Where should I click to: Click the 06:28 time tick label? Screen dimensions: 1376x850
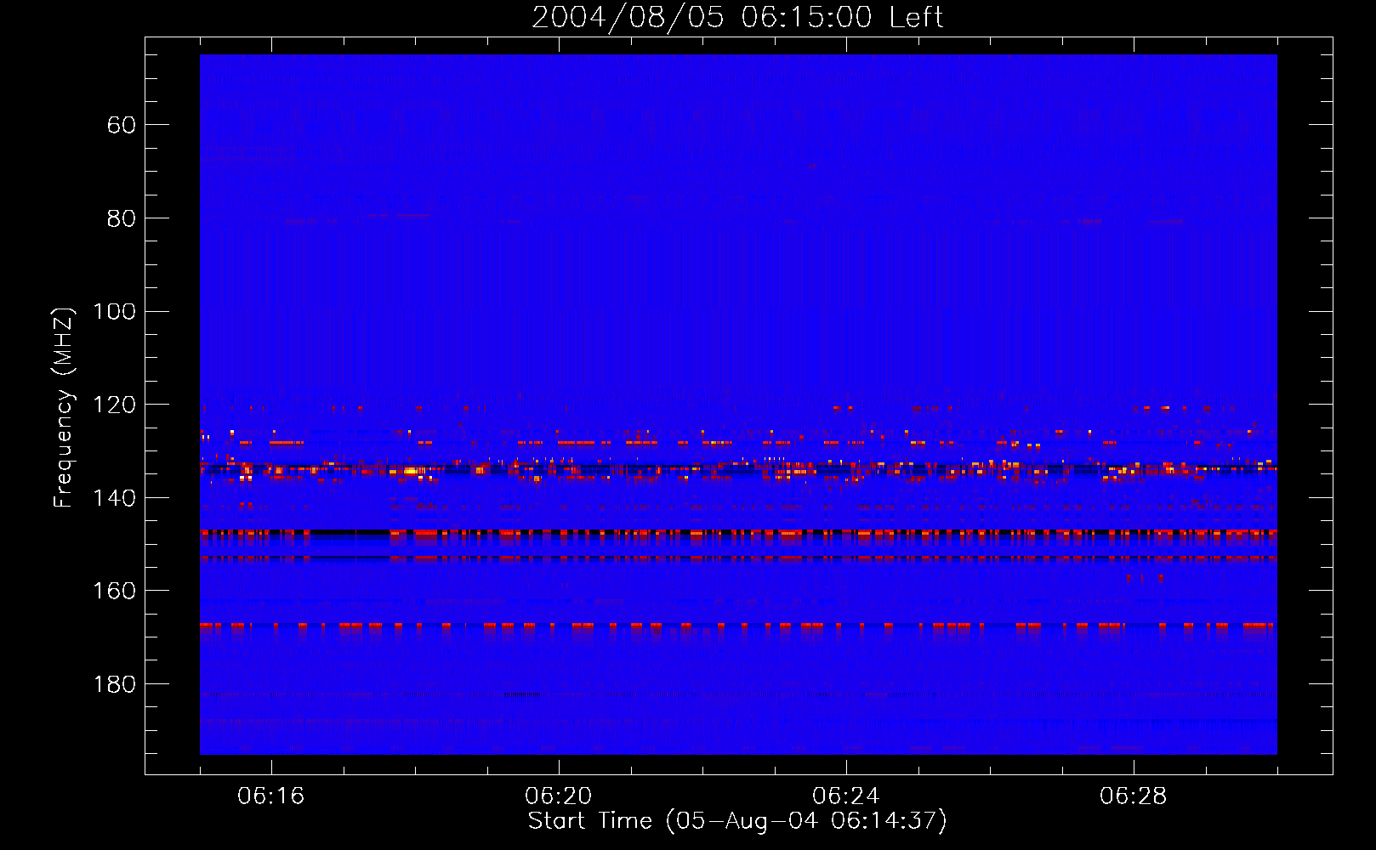(1134, 796)
